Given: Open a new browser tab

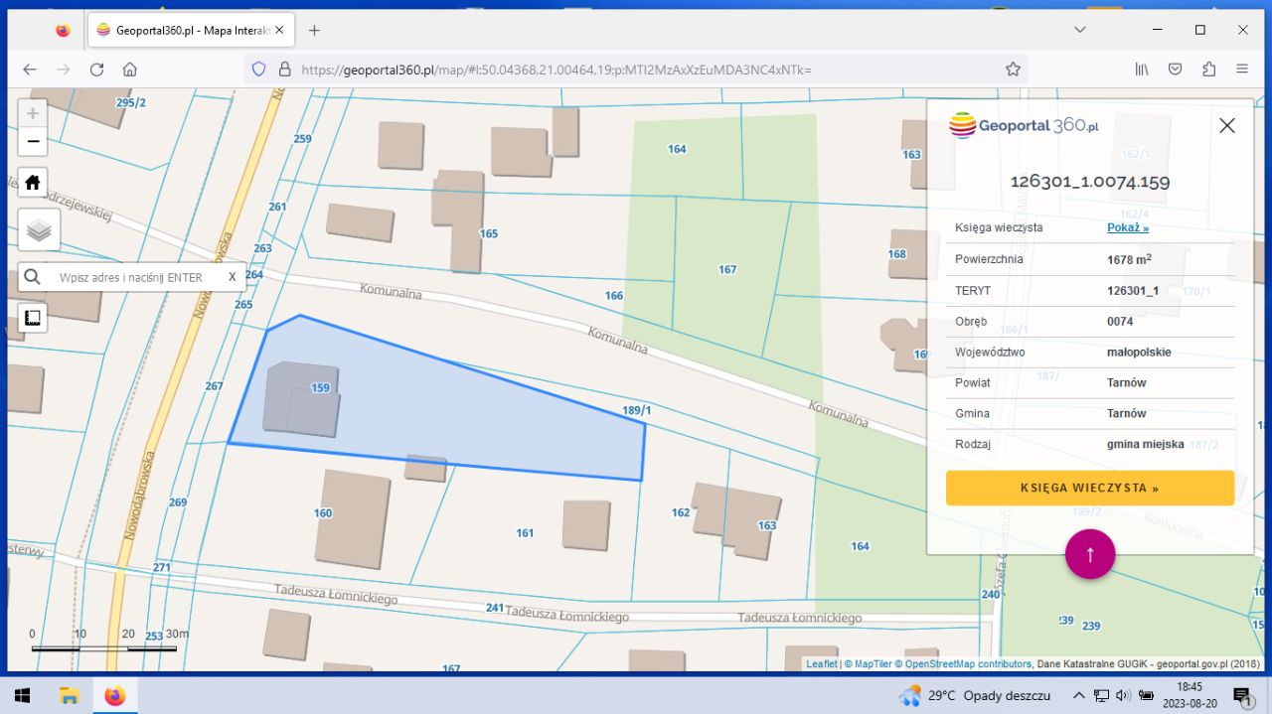Looking at the screenshot, I should coord(314,30).
